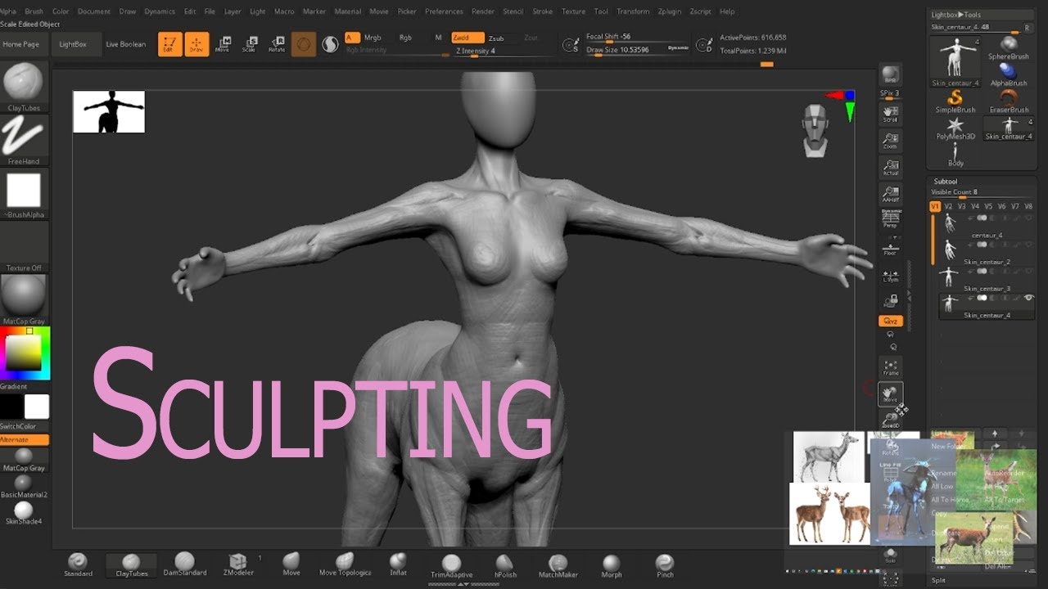Viewport: 1048px width, 589px height.
Task: Select the SimpleBrush tool
Action: tap(955, 102)
